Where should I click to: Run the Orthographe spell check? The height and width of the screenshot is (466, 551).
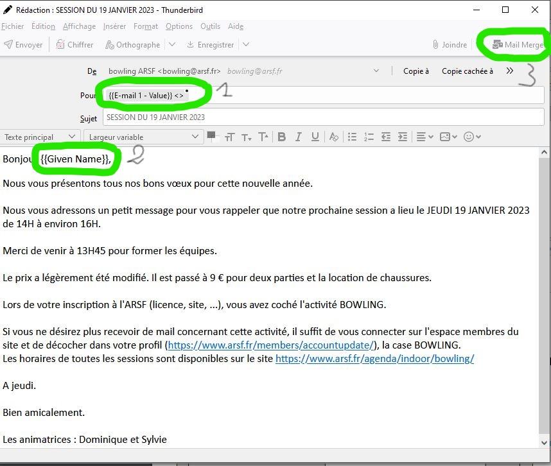tap(133, 44)
